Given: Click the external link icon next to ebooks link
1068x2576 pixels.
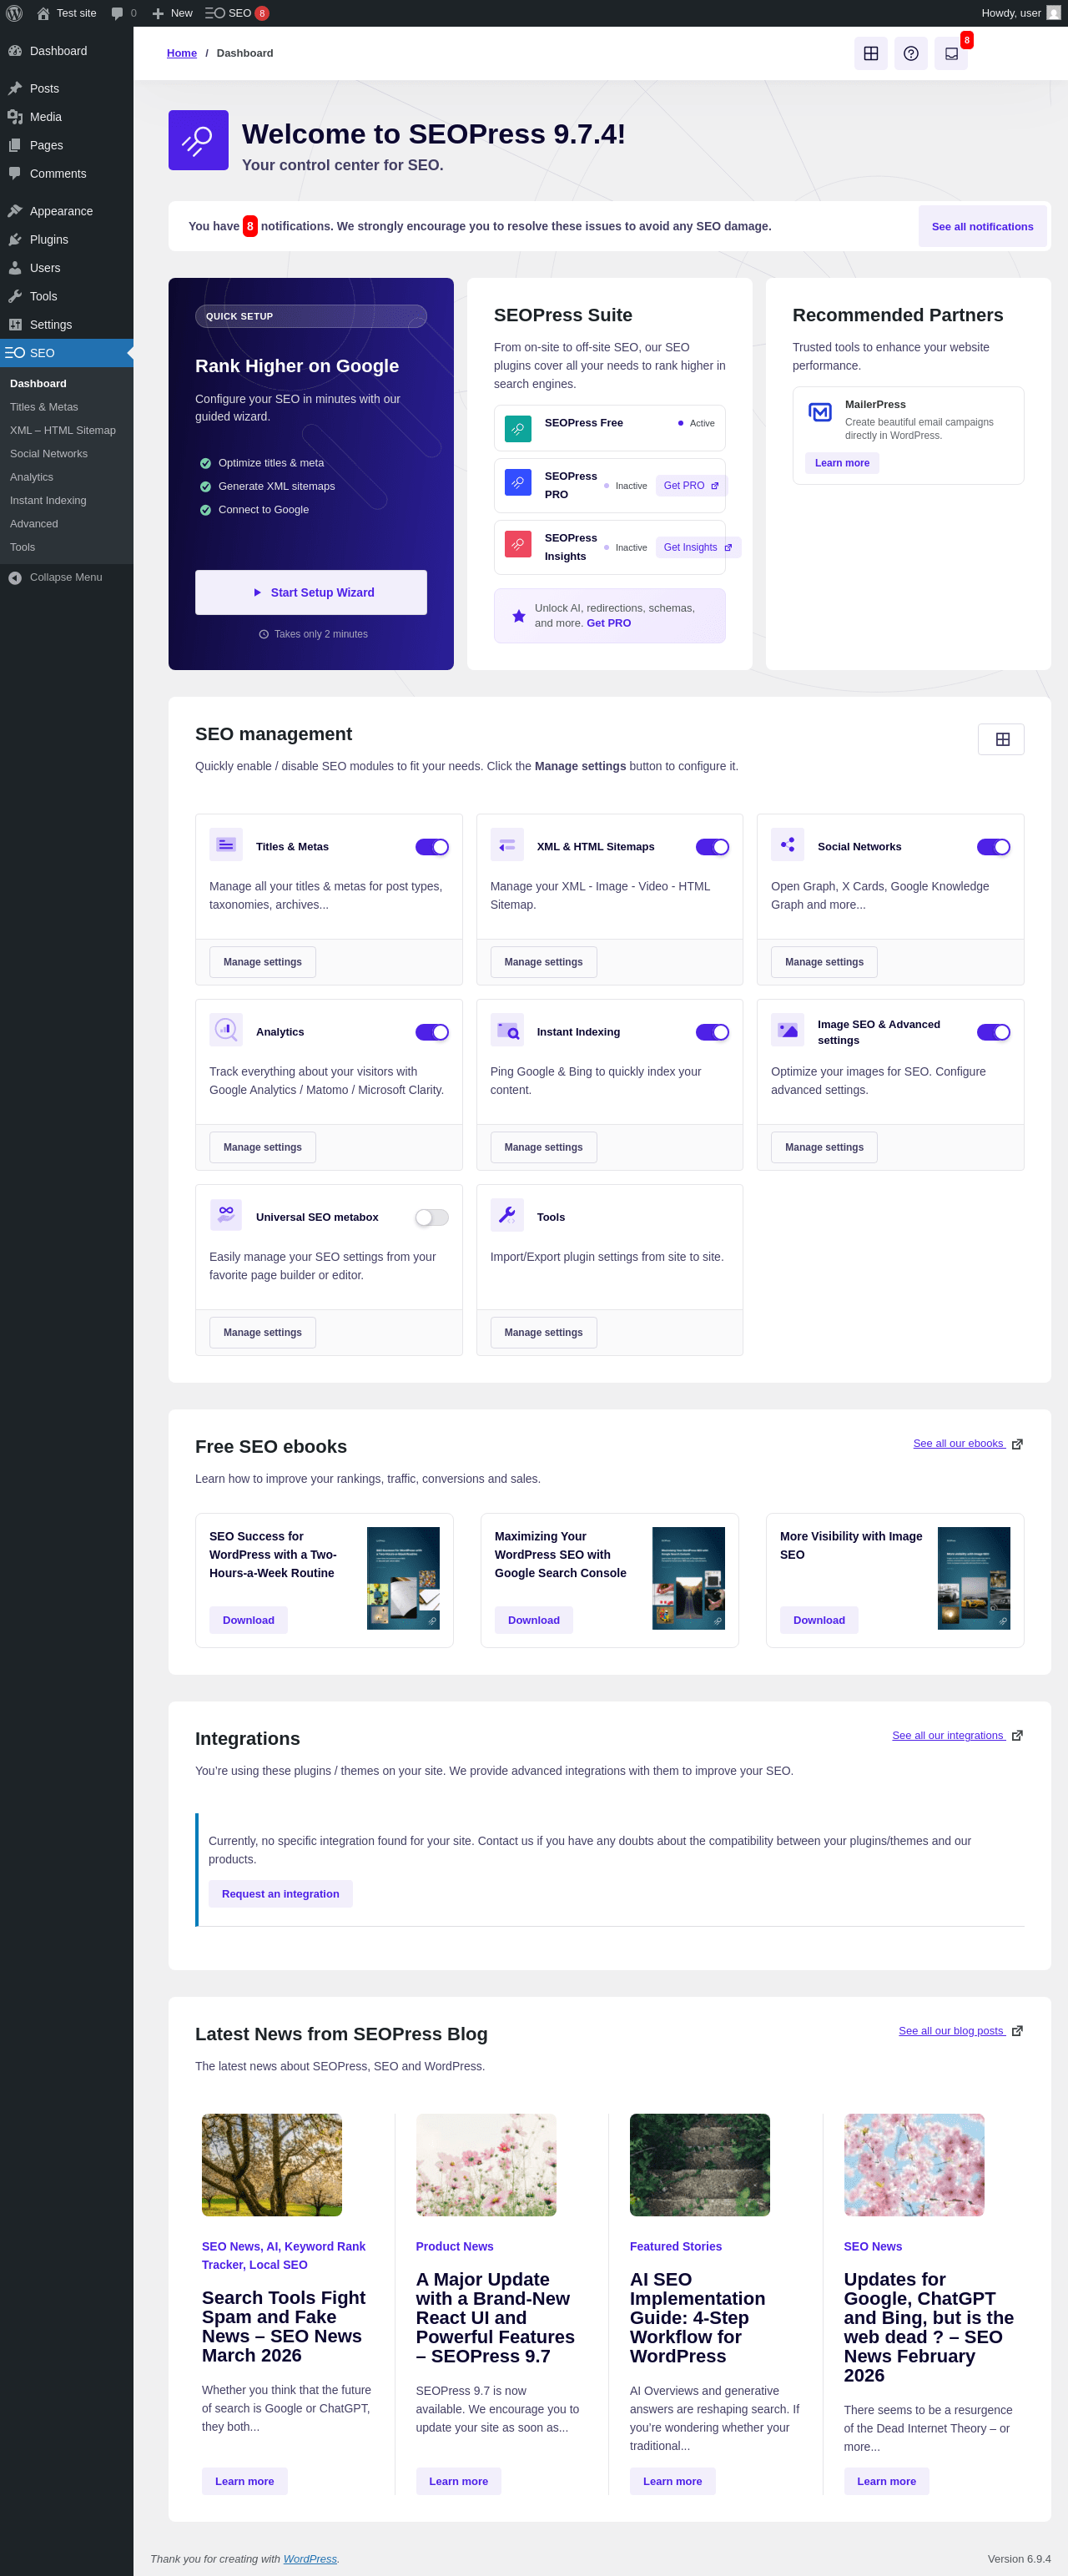Looking at the screenshot, I should tap(1017, 1444).
